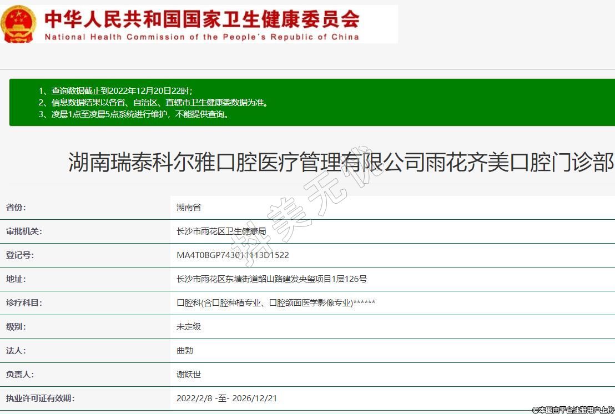This screenshot has width=615, height=414.
Task: Click the notice about 2022年12月20日 data cutoff
Action: coord(115,90)
